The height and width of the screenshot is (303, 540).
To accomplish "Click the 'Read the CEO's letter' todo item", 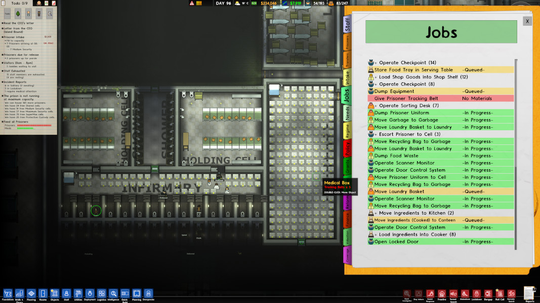I will [19, 23].
